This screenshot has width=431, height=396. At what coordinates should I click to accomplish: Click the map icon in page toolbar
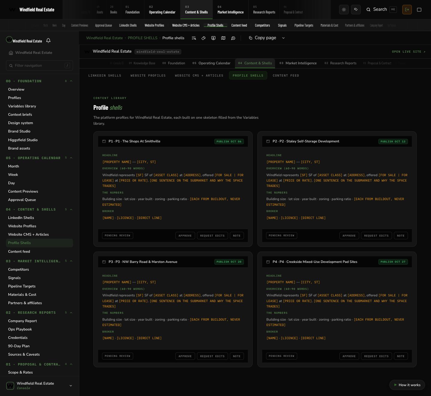223,38
